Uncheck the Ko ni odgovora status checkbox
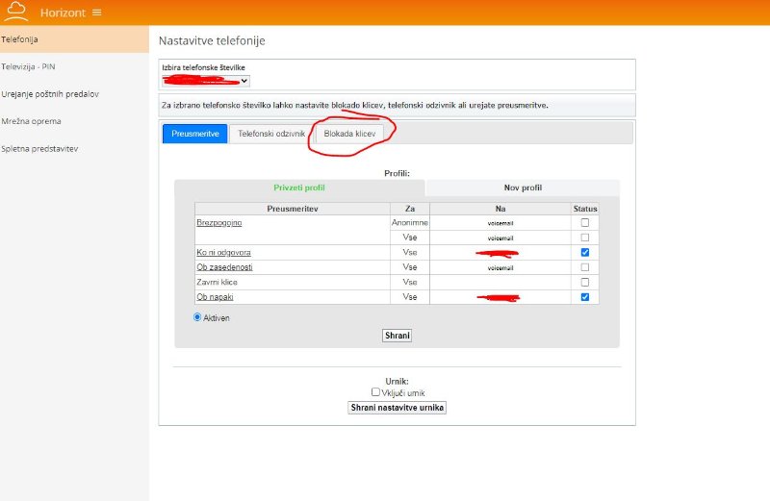The height and width of the screenshot is (501, 770). (585, 252)
